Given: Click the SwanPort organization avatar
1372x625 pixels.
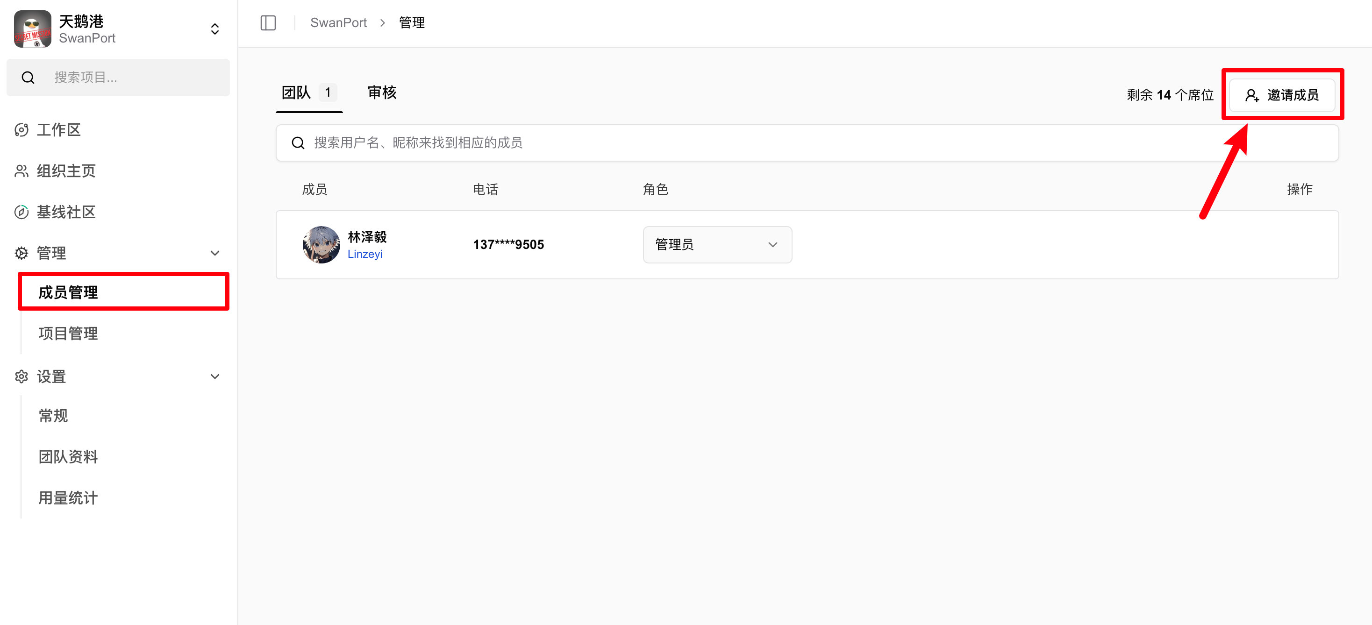Looking at the screenshot, I should pyautogui.click(x=33, y=29).
